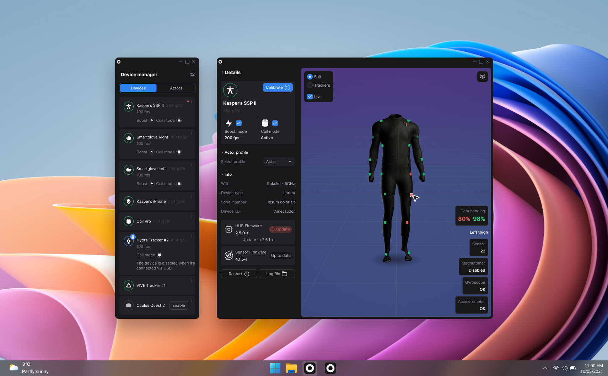Screen dimensions: 608x376
Task: Click the HUB Firmware chip icon
Action: tap(229, 229)
